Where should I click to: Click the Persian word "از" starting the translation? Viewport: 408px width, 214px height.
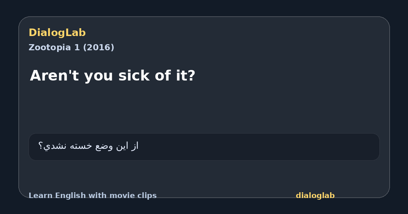pyautogui.click(x=135, y=146)
